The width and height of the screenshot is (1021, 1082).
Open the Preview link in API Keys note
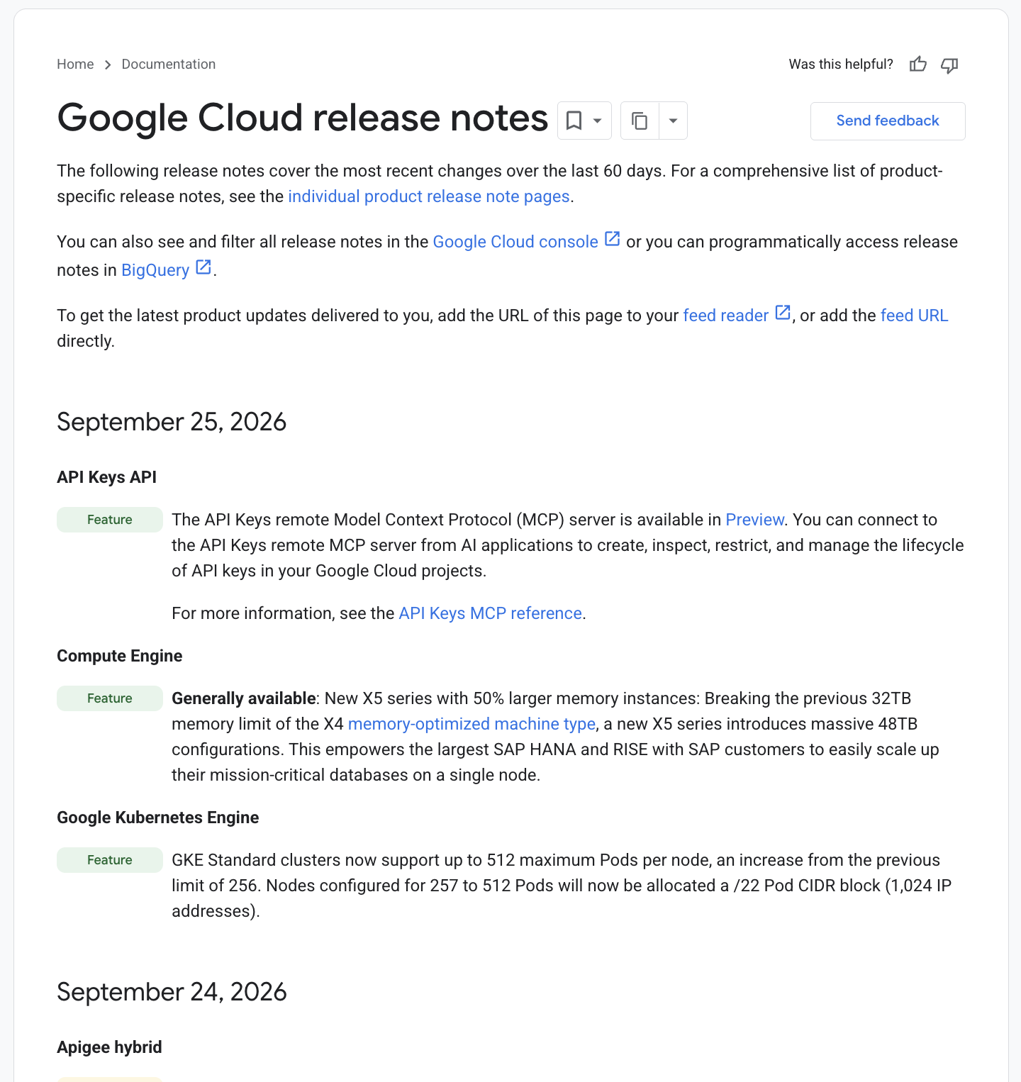pos(755,520)
